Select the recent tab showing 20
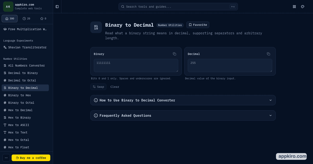 (26, 18)
